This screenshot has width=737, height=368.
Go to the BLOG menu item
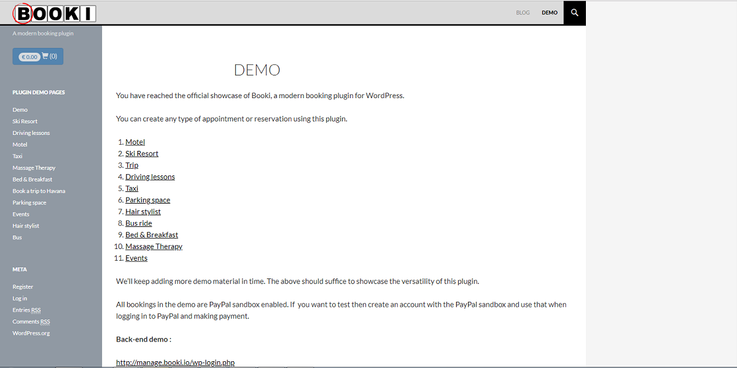(x=523, y=13)
